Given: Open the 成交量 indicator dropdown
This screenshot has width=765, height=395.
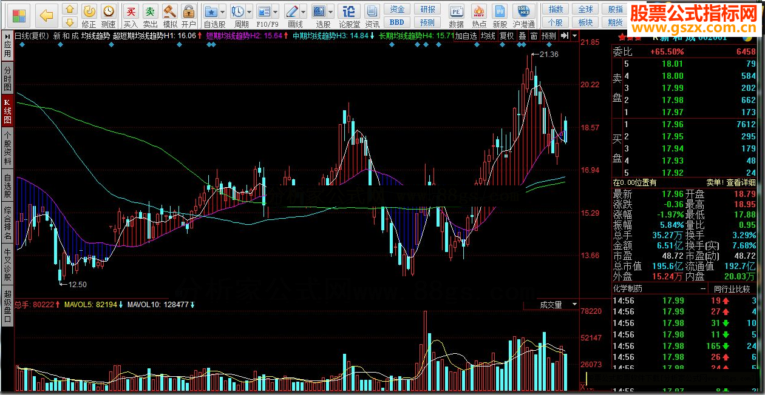Looking at the screenshot, I should 559,305.
